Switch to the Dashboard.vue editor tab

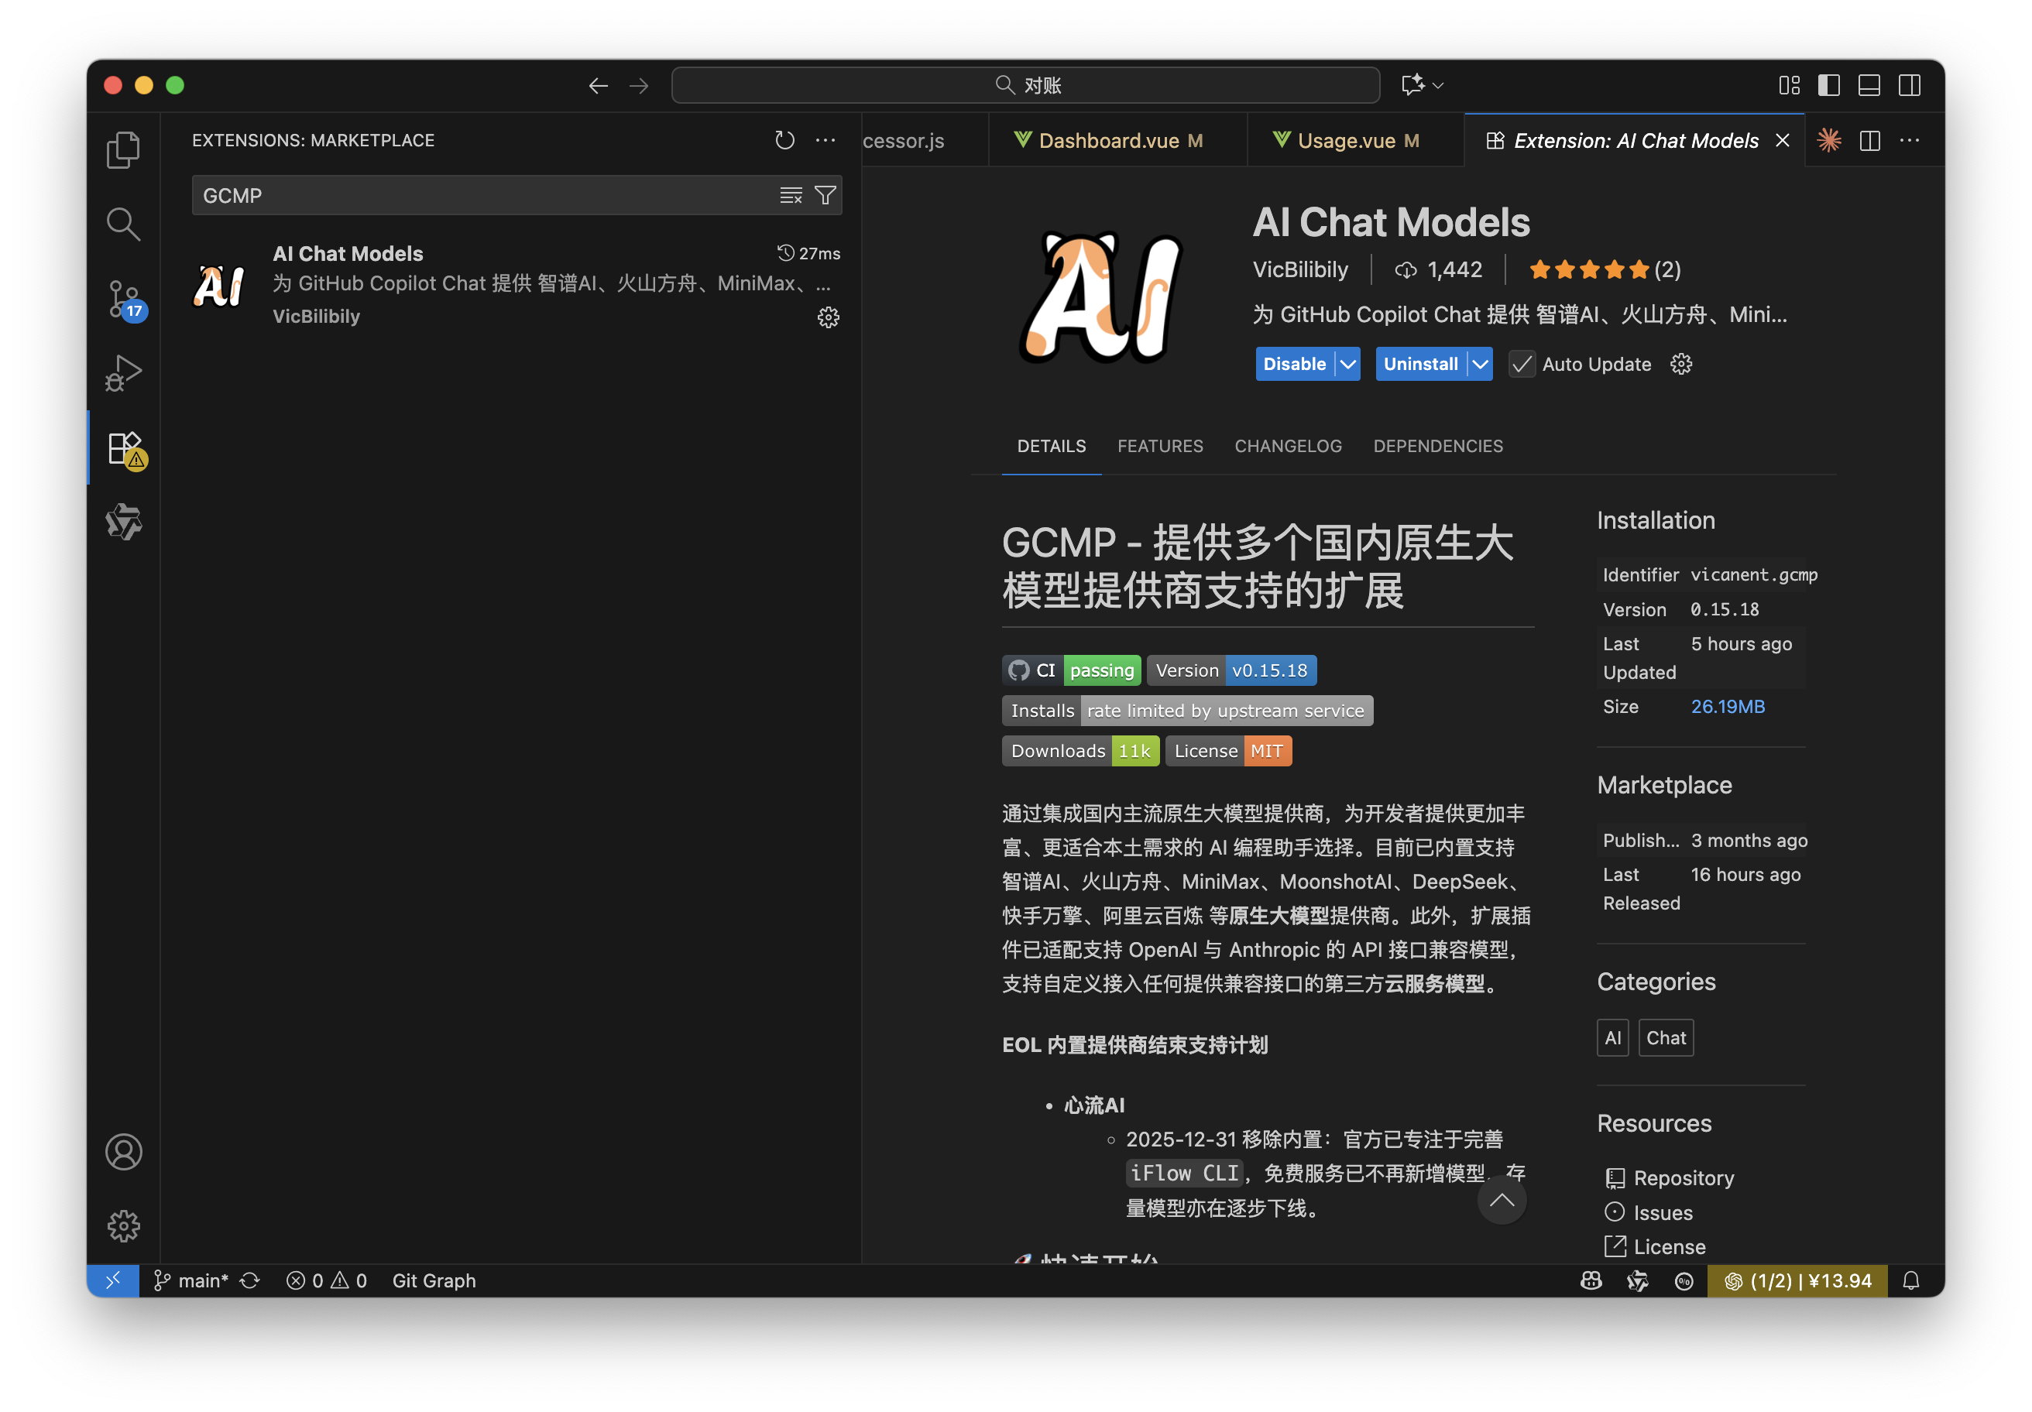[x=1108, y=141]
